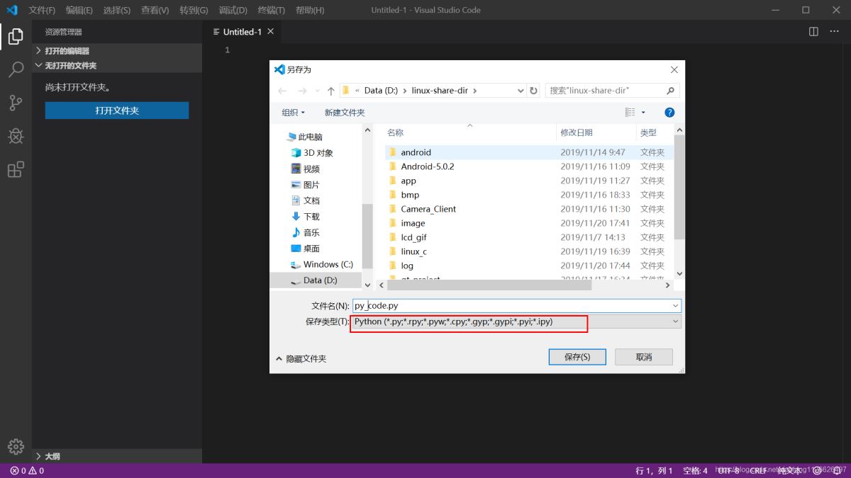
Task: Open the Source Control view
Action: (16, 103)
